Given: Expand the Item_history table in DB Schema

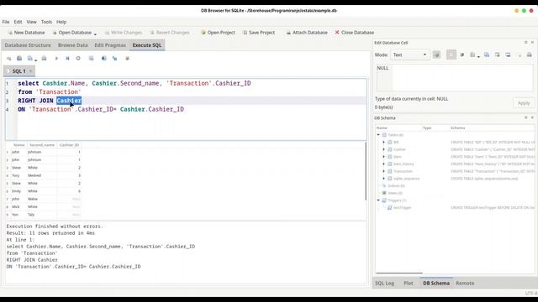Looking at the screenshot, I should click(384, 164).
